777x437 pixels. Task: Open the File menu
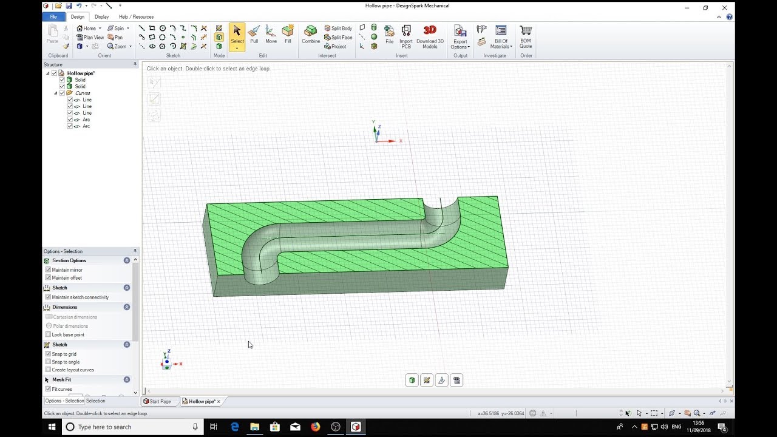[53, 17]
